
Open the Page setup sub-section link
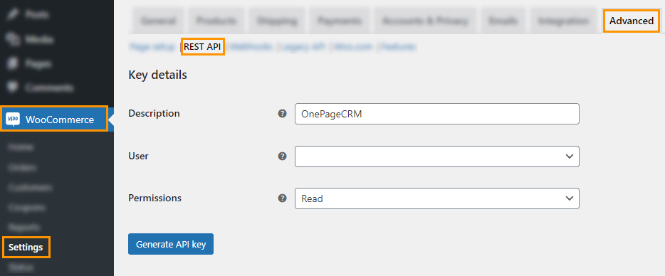(152, 47)
